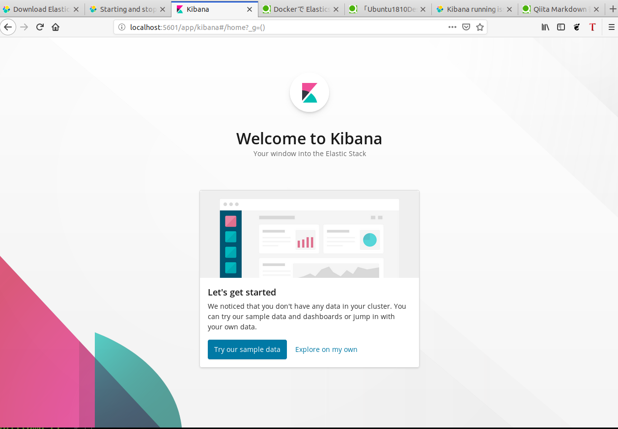Save the page to Pocket

click(x=466, y=27)
